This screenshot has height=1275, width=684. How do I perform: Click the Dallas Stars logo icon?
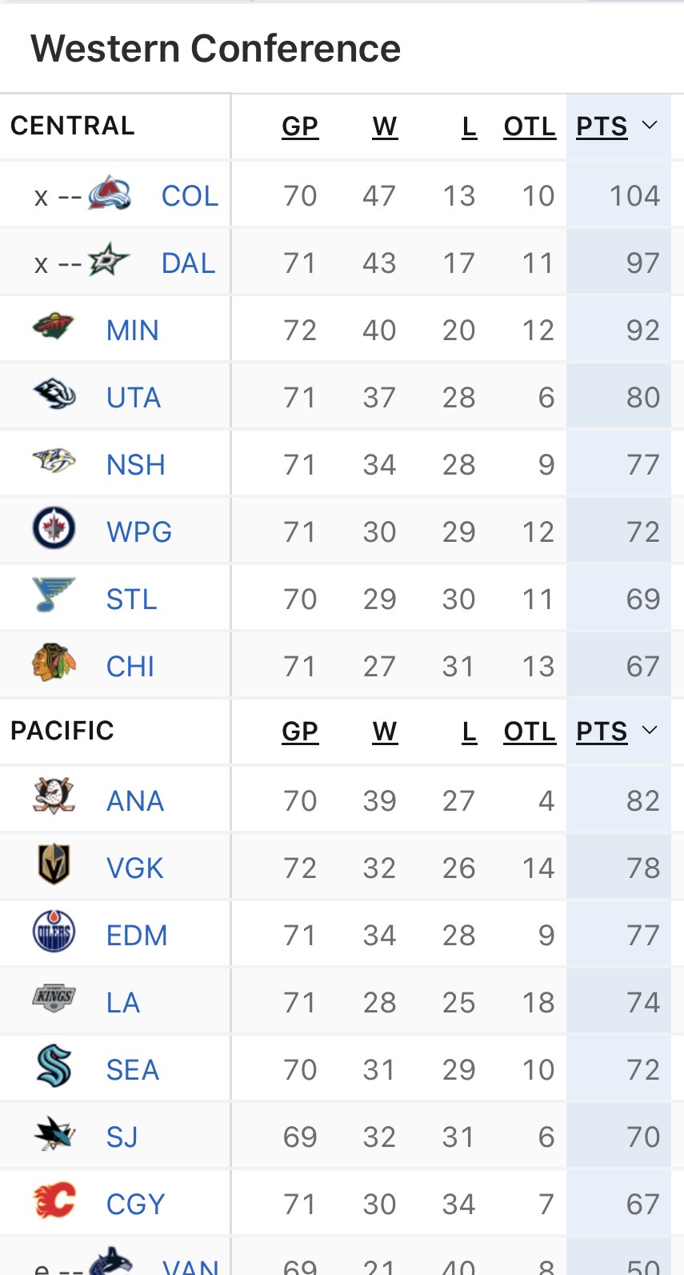pyautogui.click(x=108, y=262)
